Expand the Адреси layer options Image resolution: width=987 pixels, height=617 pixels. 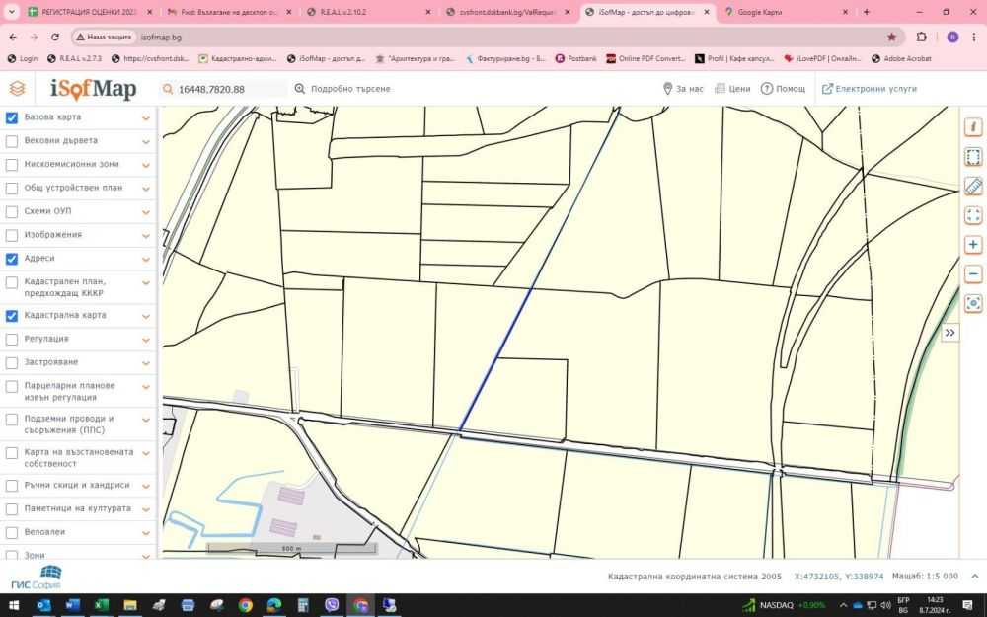146,259
